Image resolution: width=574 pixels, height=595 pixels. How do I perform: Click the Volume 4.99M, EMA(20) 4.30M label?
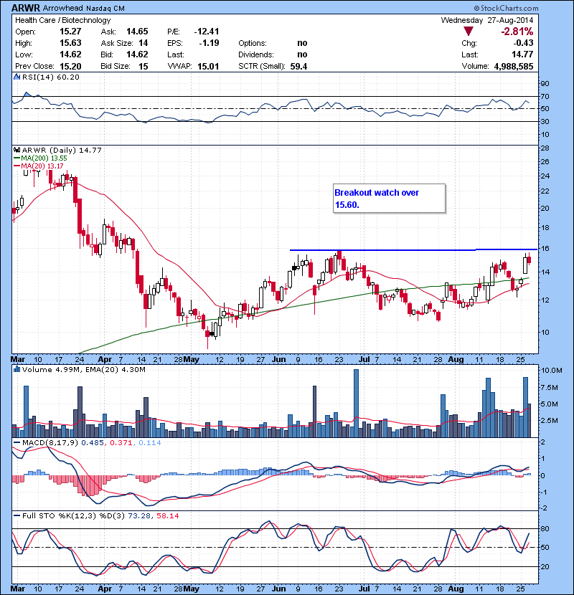click(x=83, y=369)
